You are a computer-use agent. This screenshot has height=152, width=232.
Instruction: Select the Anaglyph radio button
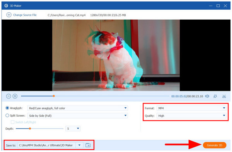pyautogui.click(x=7, y=108)
